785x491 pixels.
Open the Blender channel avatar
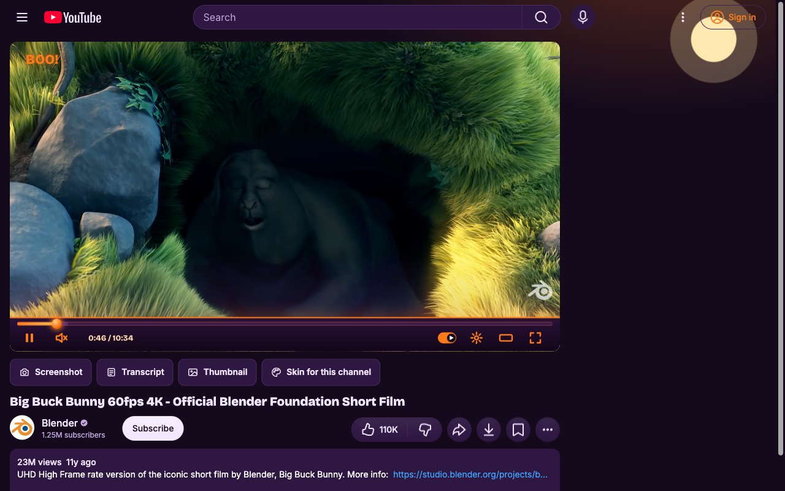[22, 428]
